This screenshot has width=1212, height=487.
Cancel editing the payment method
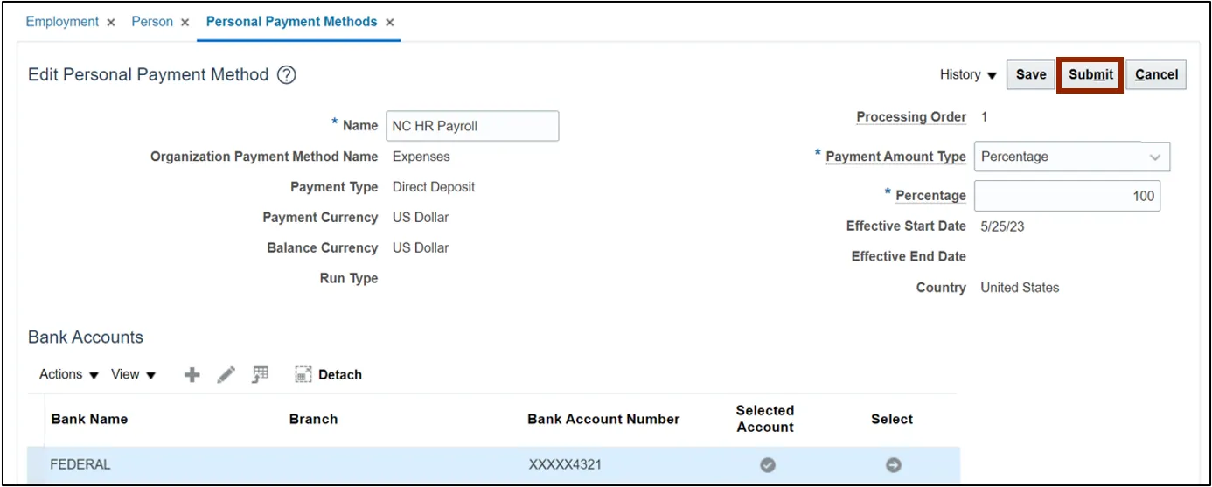click(1156, 75)
